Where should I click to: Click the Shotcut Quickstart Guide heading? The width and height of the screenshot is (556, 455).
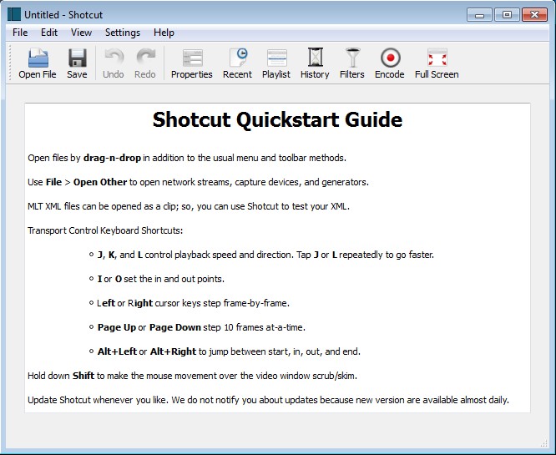277,119
